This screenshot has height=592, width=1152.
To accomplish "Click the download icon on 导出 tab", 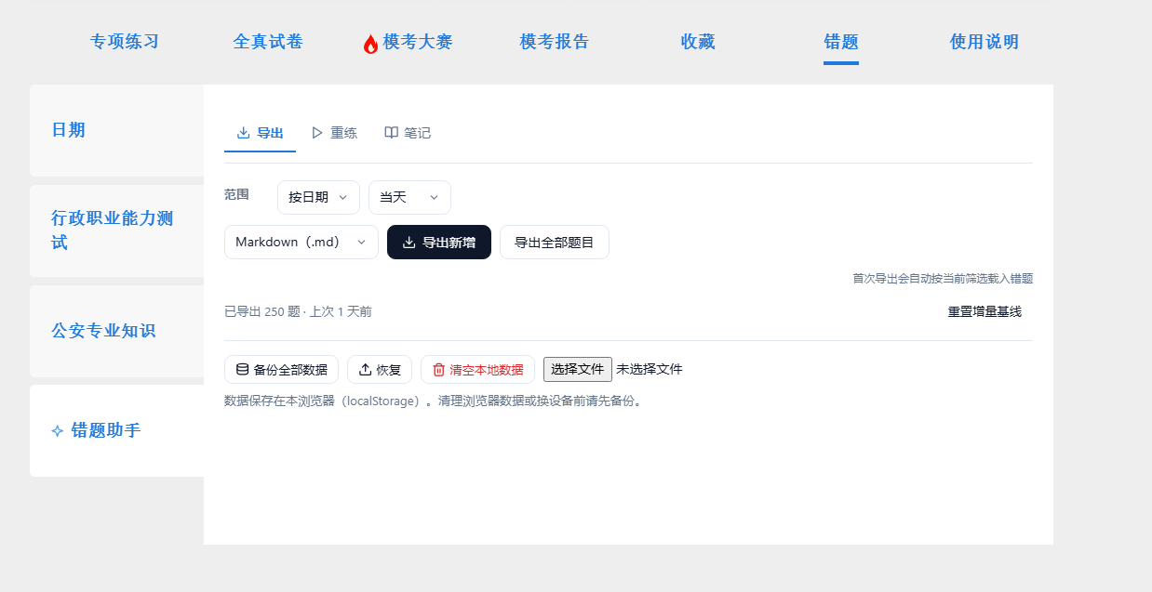I will (x=244, y=133).
